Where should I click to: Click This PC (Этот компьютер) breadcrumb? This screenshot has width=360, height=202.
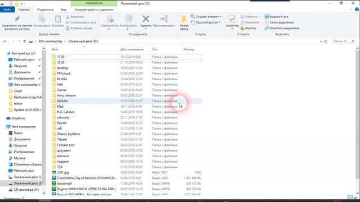(50, 41)
